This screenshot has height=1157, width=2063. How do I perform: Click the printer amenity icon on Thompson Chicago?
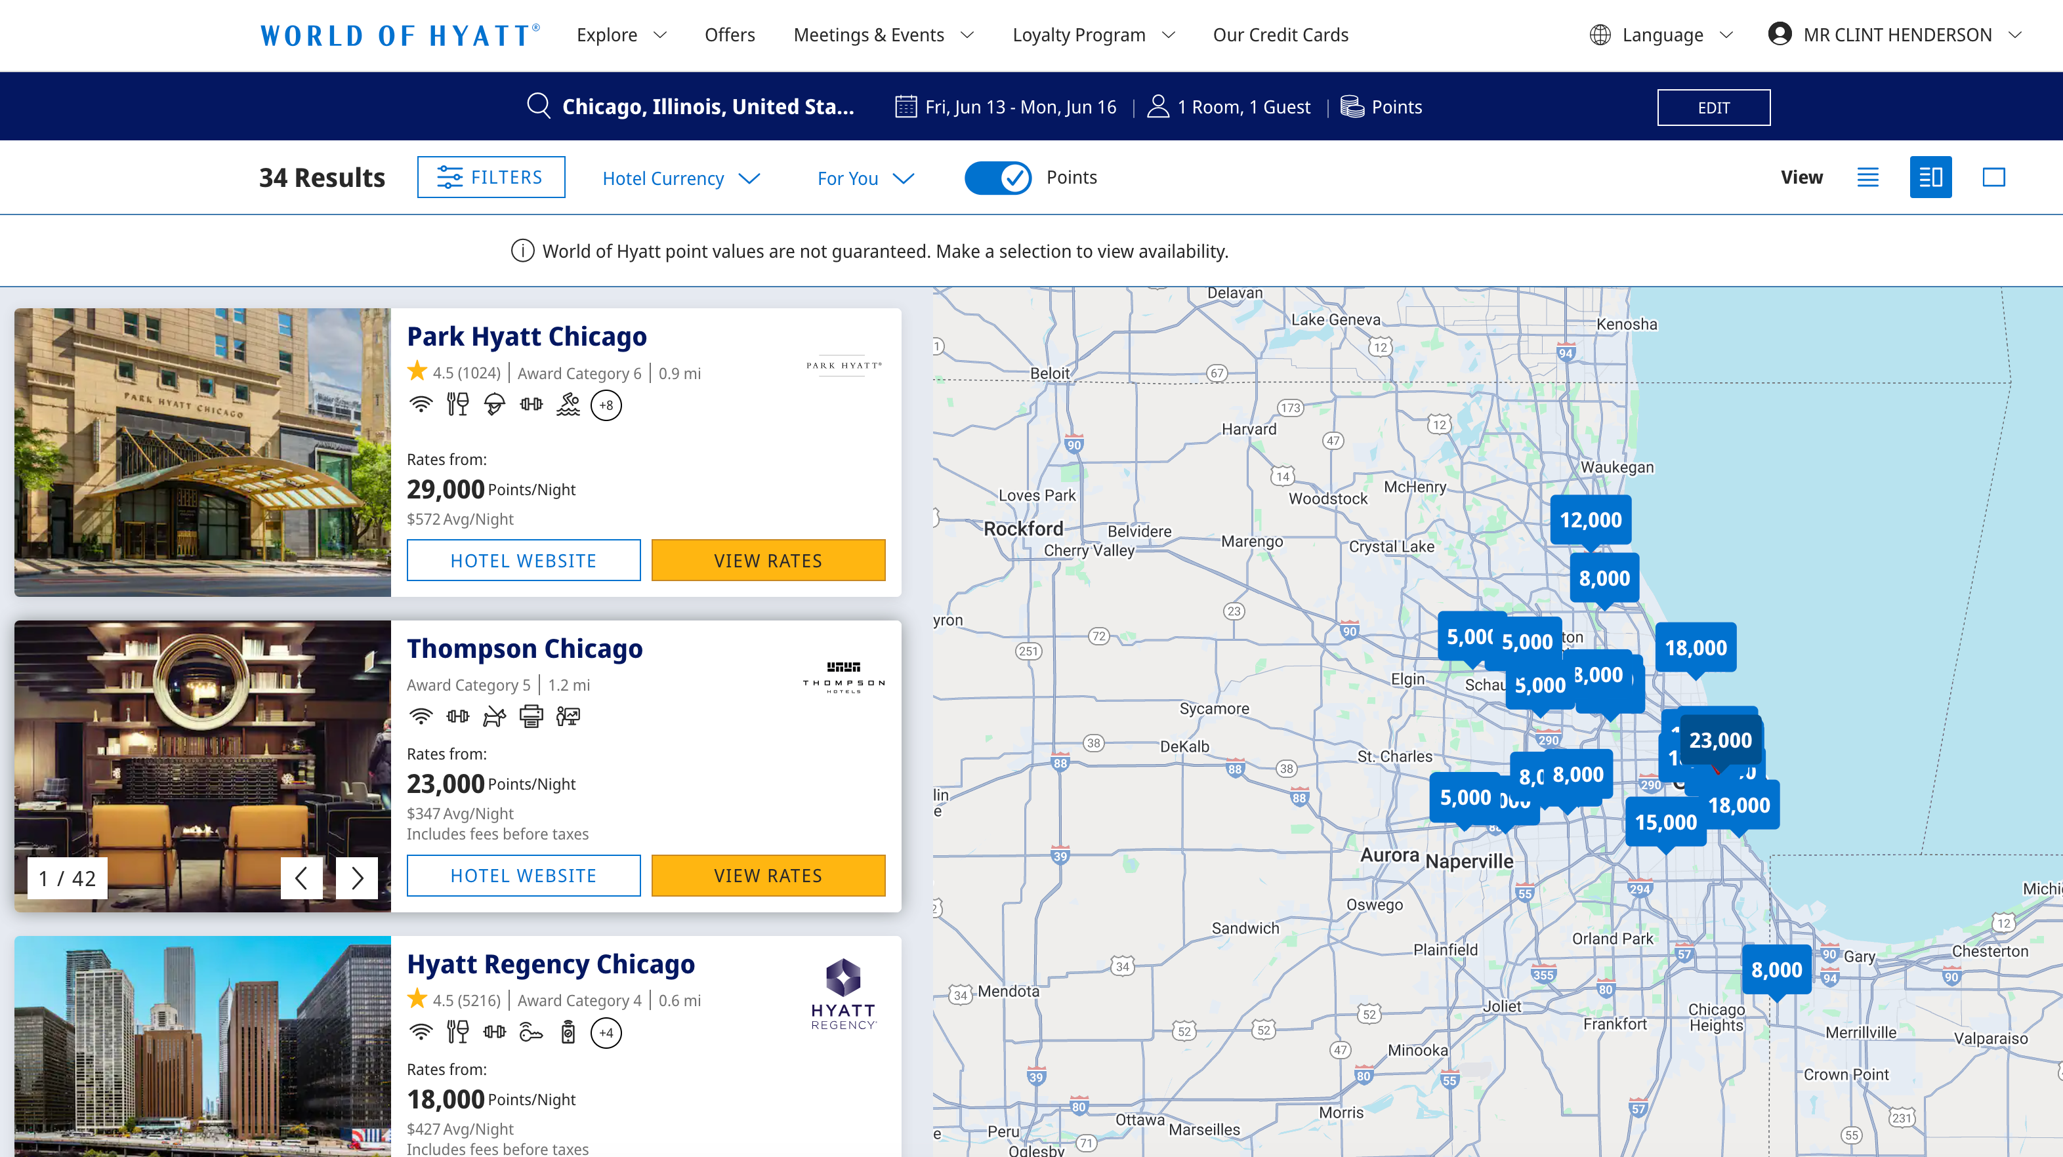531,716
